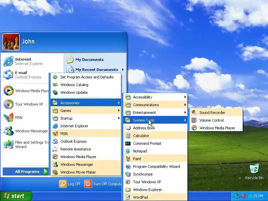The image size is (268, 201).
Task: Click Remote Assistance icon in All Programs
Action: point(55,149)
